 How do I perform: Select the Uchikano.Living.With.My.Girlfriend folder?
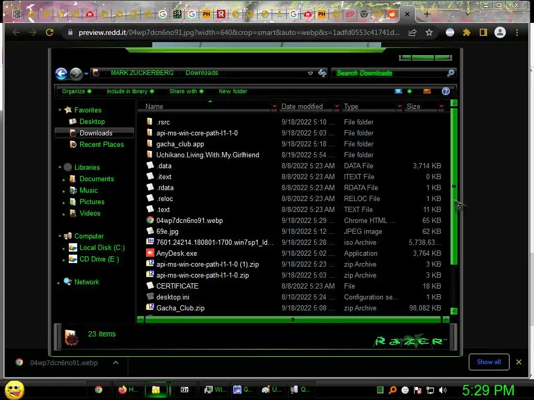[208, 155]
